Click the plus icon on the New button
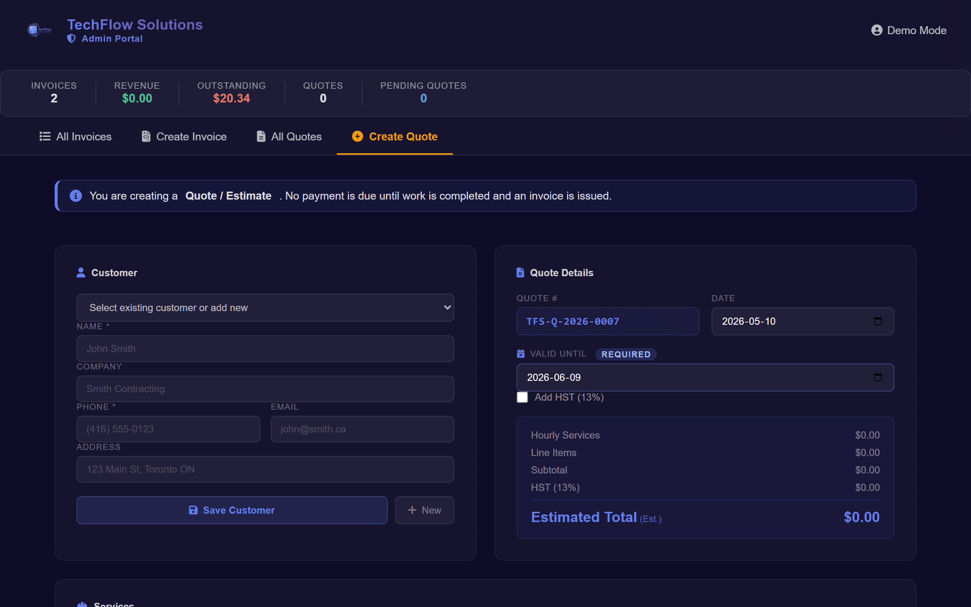The width and height of the screenshot is (971, 607). click(x=412, y=510)
